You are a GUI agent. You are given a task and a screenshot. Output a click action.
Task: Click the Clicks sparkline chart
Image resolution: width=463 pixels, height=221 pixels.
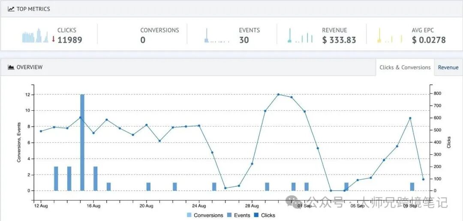tap(35, 35)
